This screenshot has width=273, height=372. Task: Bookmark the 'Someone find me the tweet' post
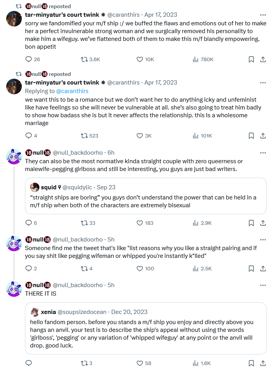pos(252,268)
